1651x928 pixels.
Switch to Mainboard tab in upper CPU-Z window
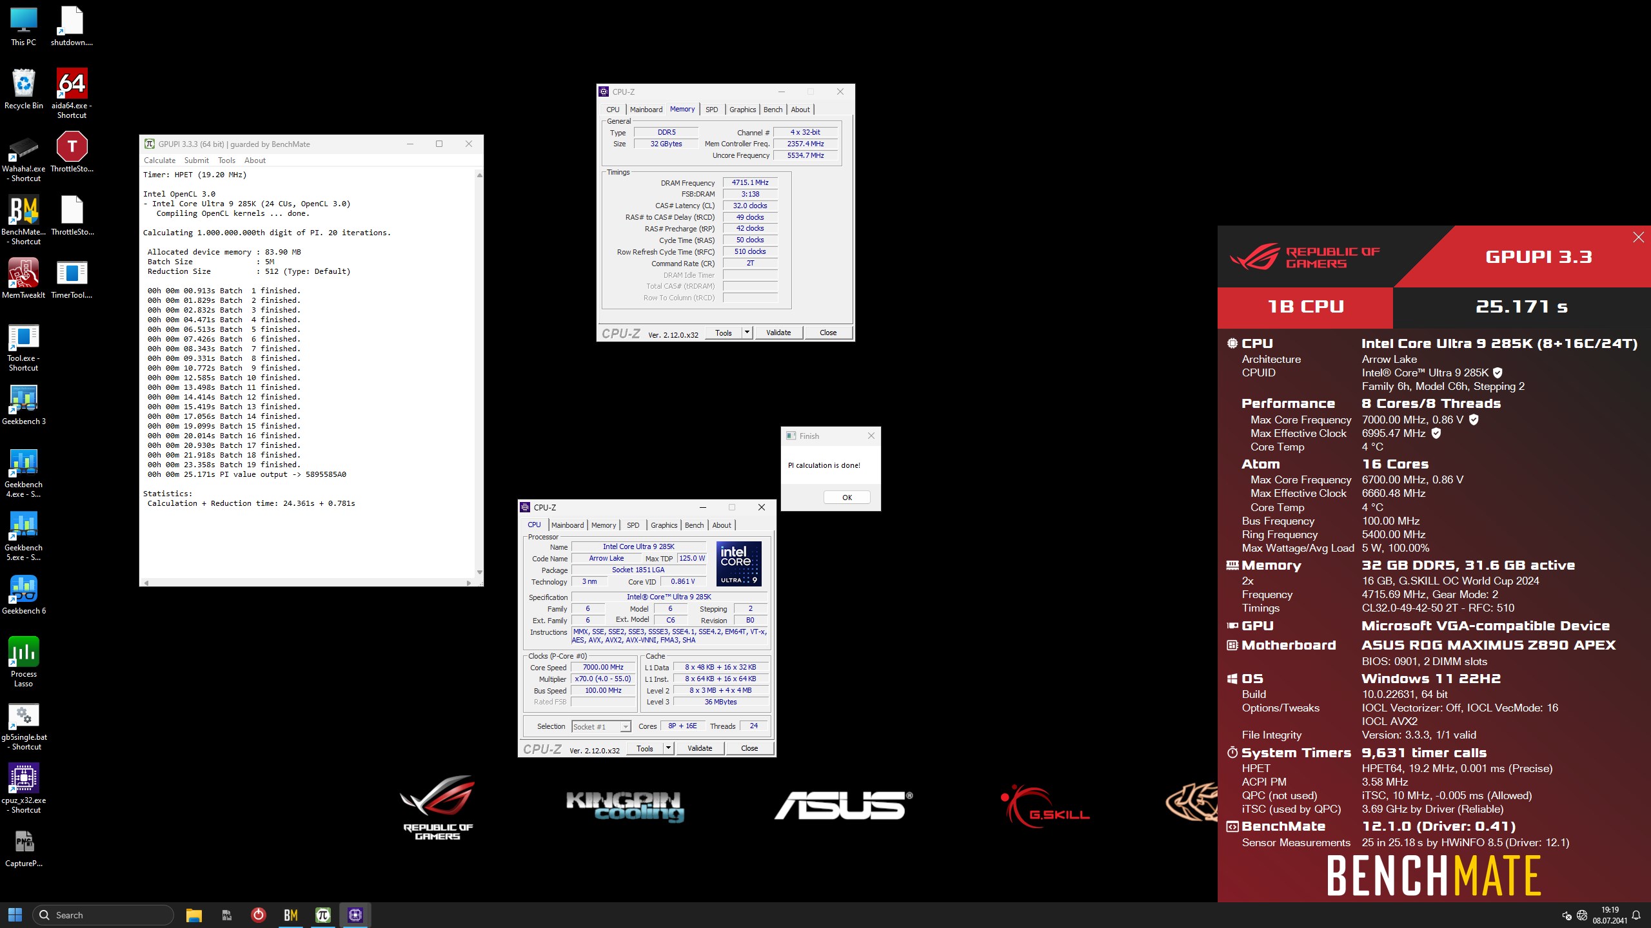point(646,110)
